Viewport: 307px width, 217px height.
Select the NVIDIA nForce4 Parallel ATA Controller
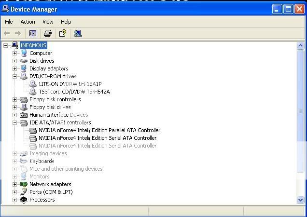(x=99, y=130)
